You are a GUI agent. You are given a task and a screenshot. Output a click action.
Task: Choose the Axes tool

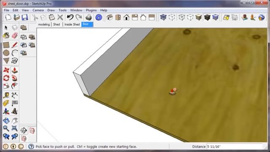(x=6, y=111)
